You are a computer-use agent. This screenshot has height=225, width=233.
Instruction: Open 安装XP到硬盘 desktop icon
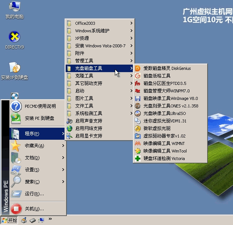point(15,67)
